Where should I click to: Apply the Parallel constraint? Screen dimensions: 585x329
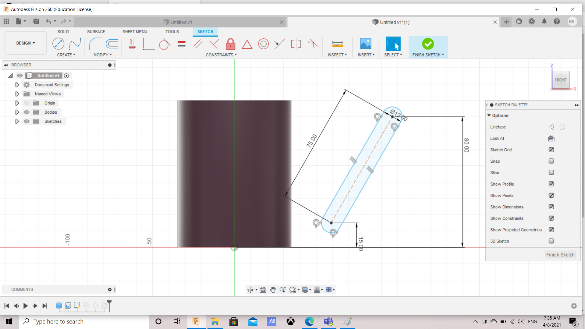198,44
